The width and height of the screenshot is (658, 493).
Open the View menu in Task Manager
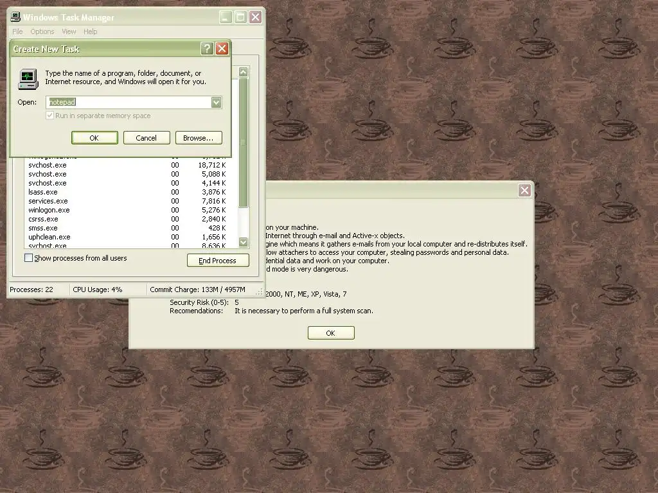pos(69,31)
